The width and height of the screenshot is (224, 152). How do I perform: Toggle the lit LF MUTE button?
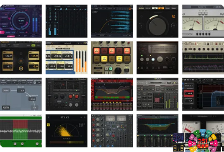[96, 51]
